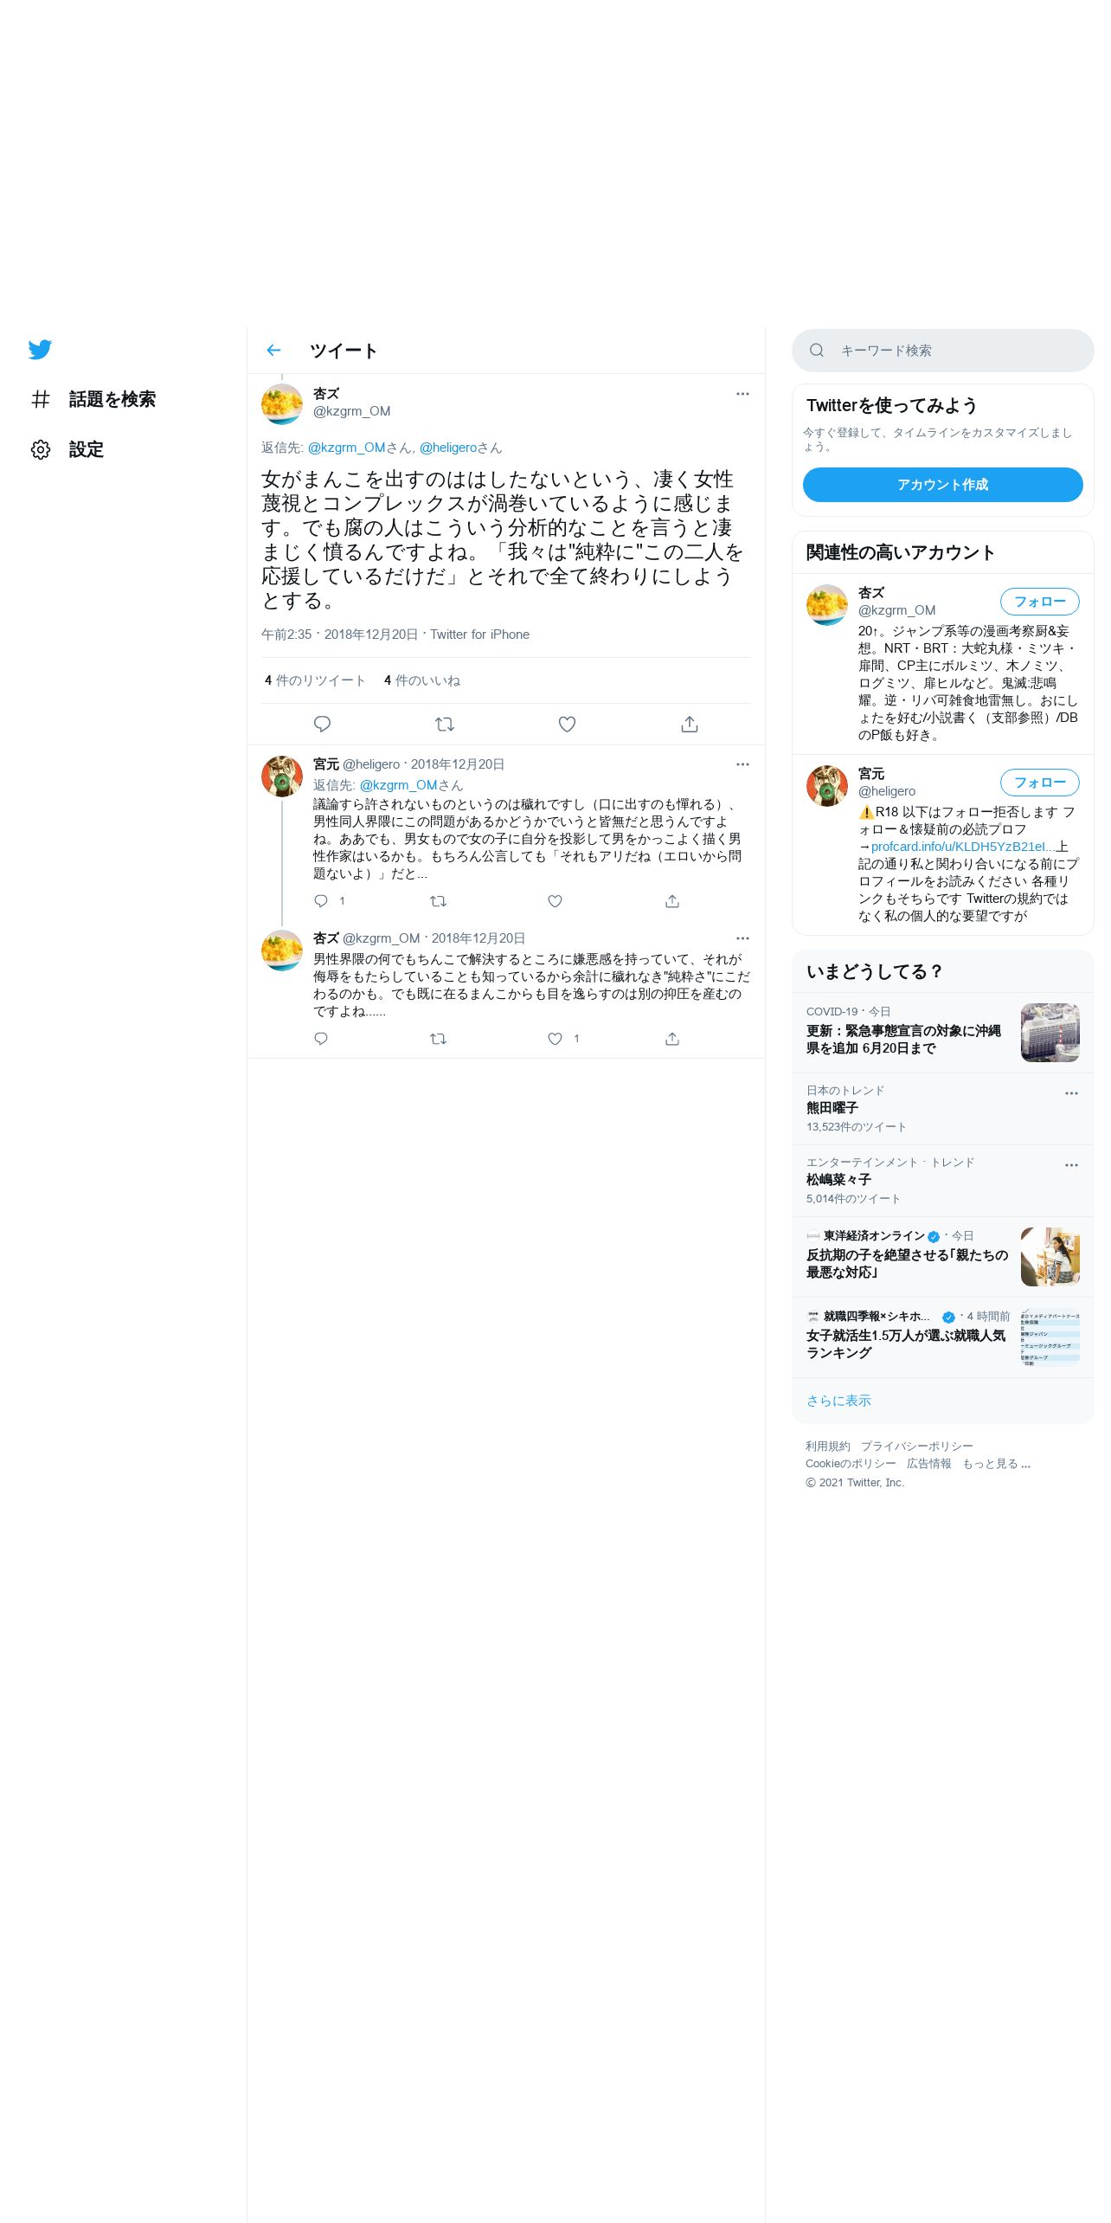Viewport: 1111px width, 2223px height.
Task: Like the reply by 宮元
Action: (x=555, y=901)
